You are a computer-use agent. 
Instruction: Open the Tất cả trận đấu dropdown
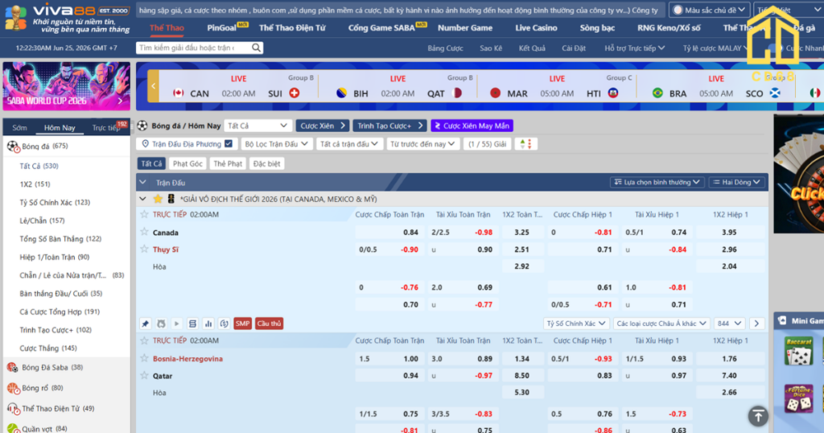click(349, 144)
